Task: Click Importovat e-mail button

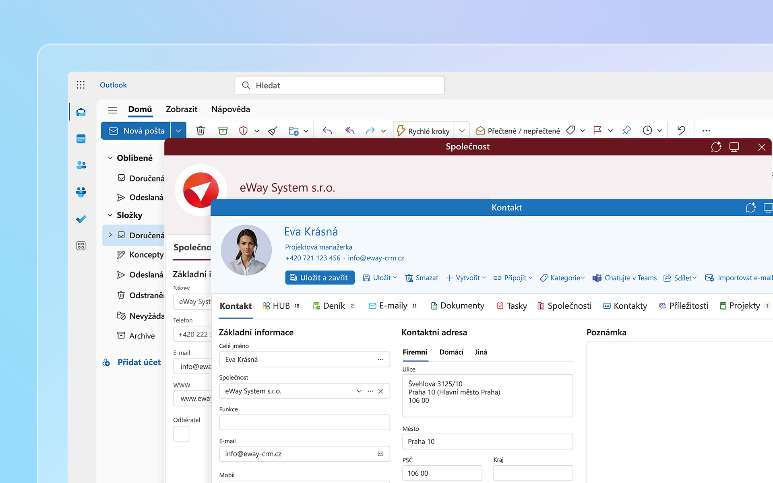Action: (x=739, y=278)
